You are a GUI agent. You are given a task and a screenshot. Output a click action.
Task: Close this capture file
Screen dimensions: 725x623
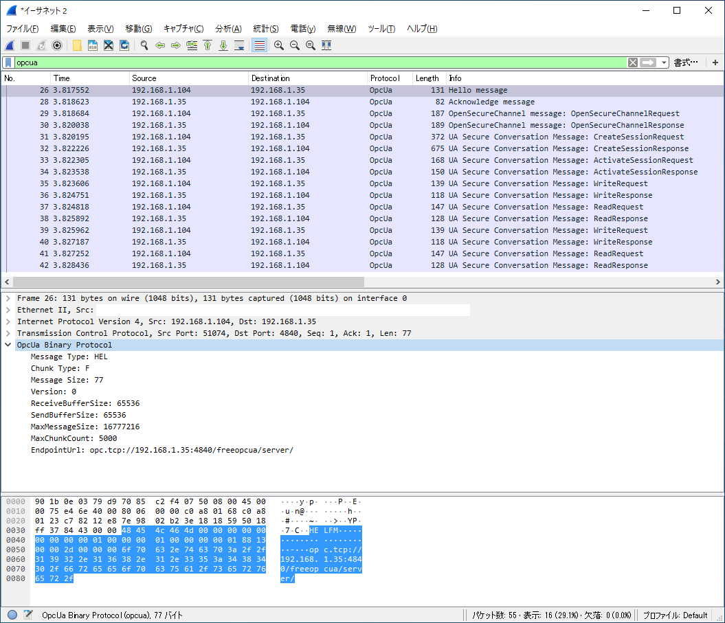[x=109, y=45]
